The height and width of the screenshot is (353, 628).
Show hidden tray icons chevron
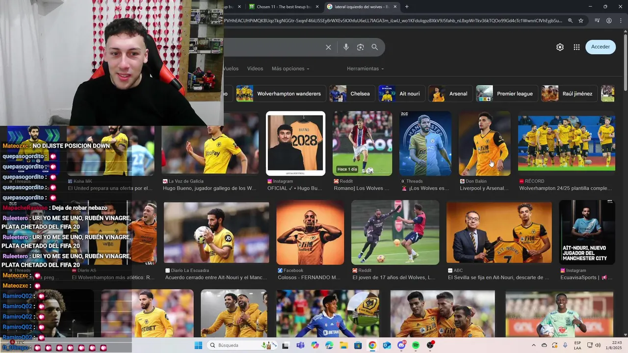click(534, 345)
